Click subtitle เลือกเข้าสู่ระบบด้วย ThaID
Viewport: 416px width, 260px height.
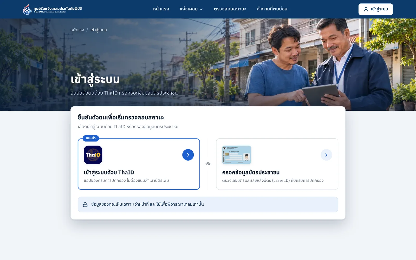[128, 127]
